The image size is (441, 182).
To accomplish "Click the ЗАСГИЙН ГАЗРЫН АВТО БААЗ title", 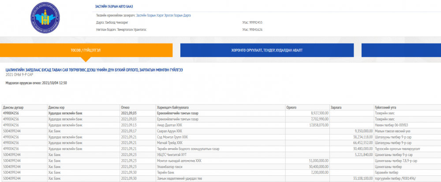I will (114, 7).
